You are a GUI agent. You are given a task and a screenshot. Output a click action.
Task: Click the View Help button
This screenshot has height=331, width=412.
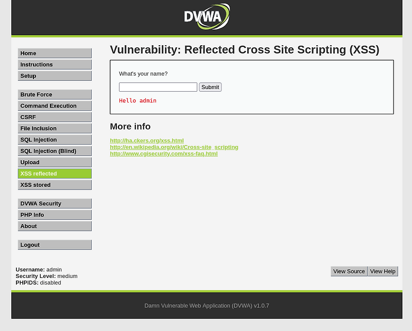[383, 271]
